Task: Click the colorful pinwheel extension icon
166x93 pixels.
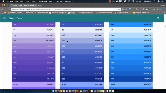Action: point(133,9)
